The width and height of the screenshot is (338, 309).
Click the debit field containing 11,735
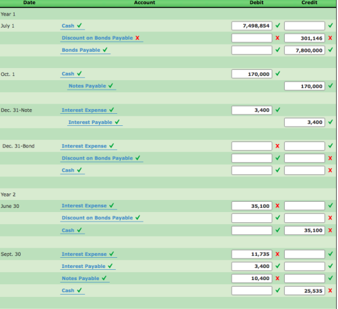pos(252,254)
